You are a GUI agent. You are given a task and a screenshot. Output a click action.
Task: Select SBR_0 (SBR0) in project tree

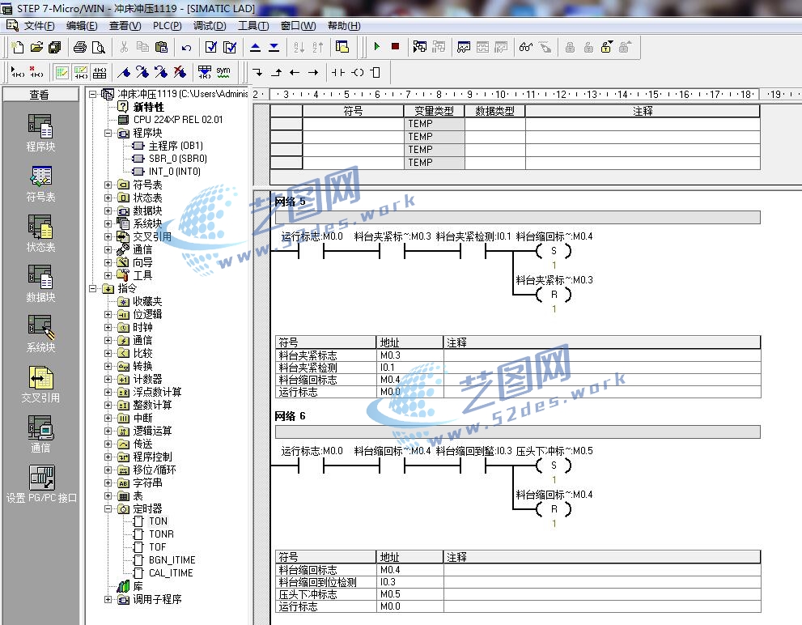click(177, 159)
